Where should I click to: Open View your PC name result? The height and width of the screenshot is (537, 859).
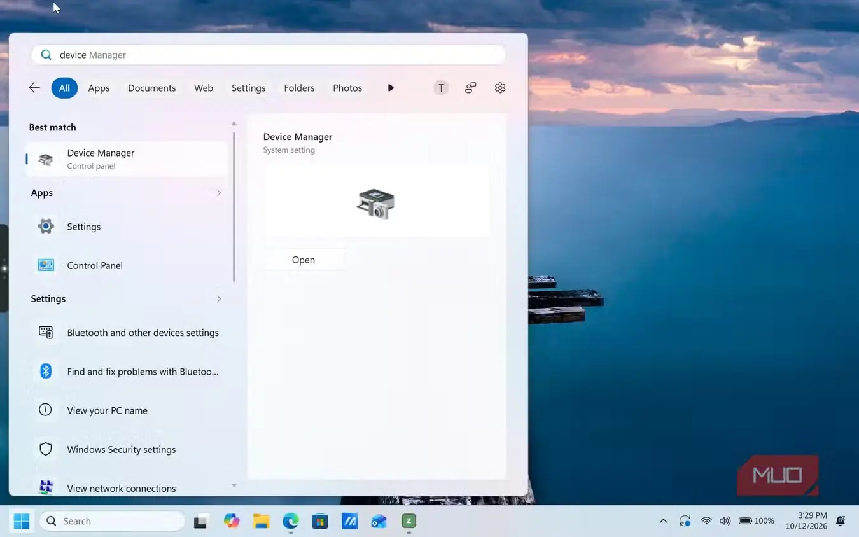(x=127, y=410)
